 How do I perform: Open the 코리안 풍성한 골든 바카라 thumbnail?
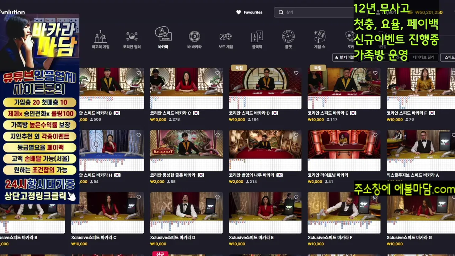(186, 151)
